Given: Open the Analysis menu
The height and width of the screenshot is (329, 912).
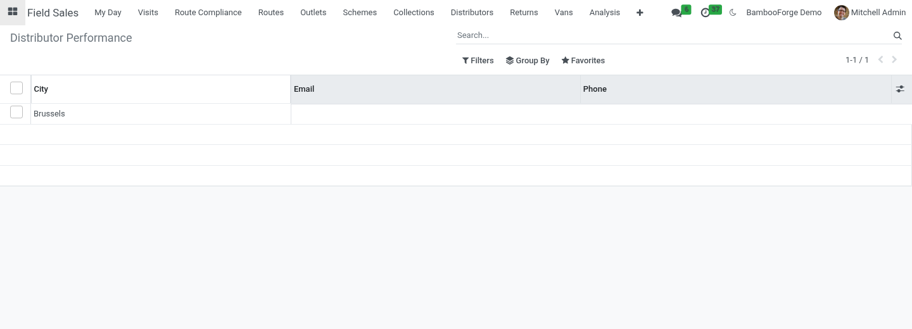Looking at the screenshot, I should click(x=605, y=13).
